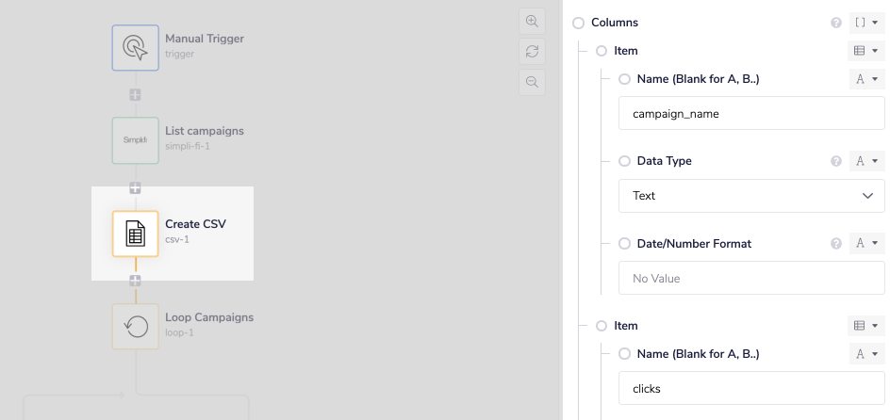The height and width of the screenshot is (420, 890).
Task: Open help for the Columns property
Action: pyautogui.click(x=835, y=23)
